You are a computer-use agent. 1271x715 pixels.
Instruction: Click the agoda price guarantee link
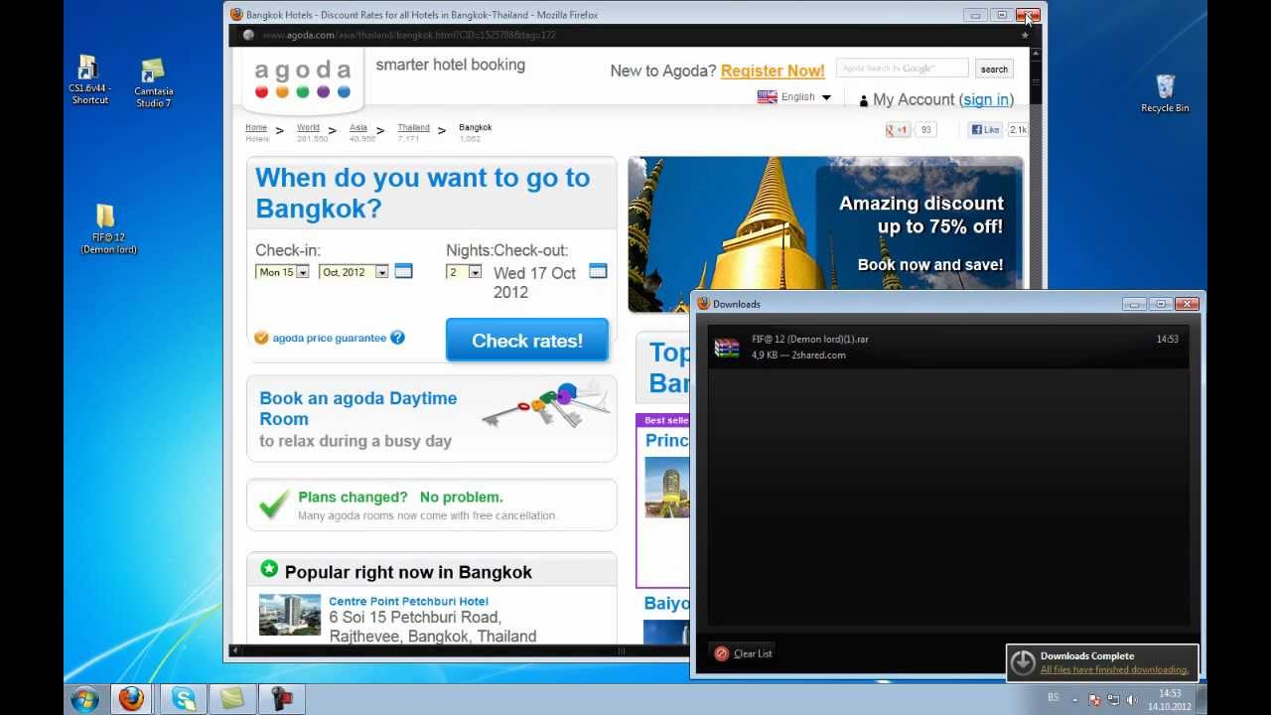[x=330, y=338]
